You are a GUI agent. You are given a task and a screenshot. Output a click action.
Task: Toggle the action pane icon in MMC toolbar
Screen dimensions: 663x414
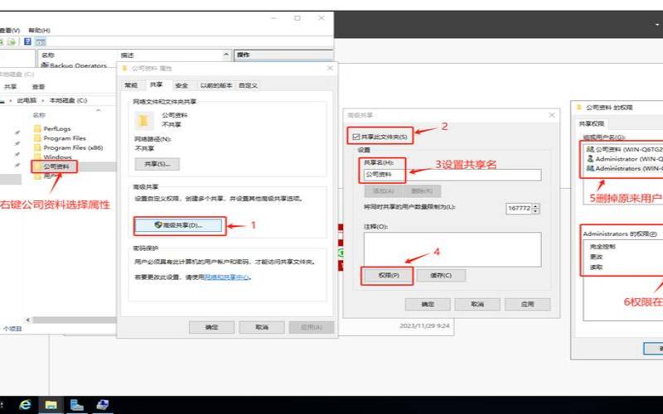tap(41, 41)
